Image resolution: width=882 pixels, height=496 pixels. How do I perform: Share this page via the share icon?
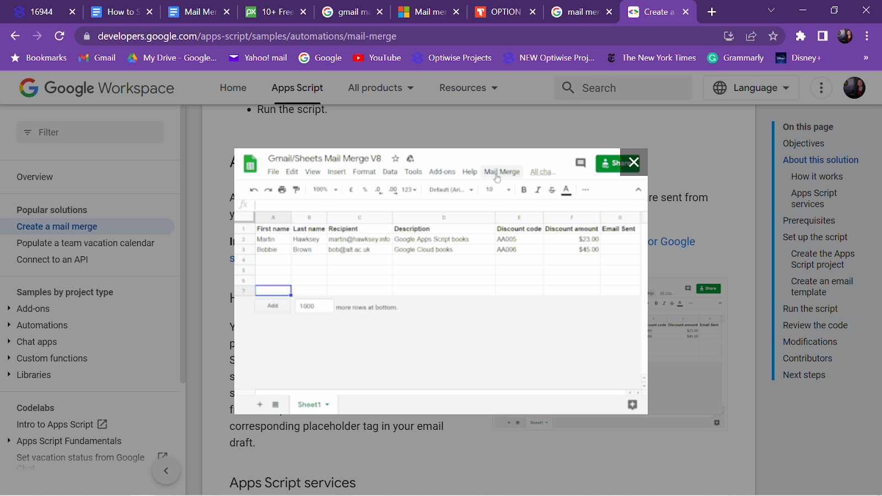751,36
